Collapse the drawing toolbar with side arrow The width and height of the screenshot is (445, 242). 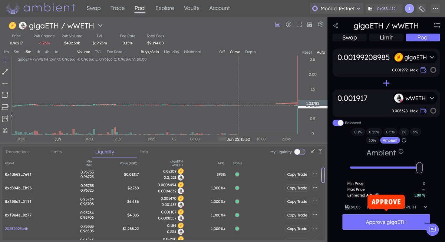click(x=11, y=116)
